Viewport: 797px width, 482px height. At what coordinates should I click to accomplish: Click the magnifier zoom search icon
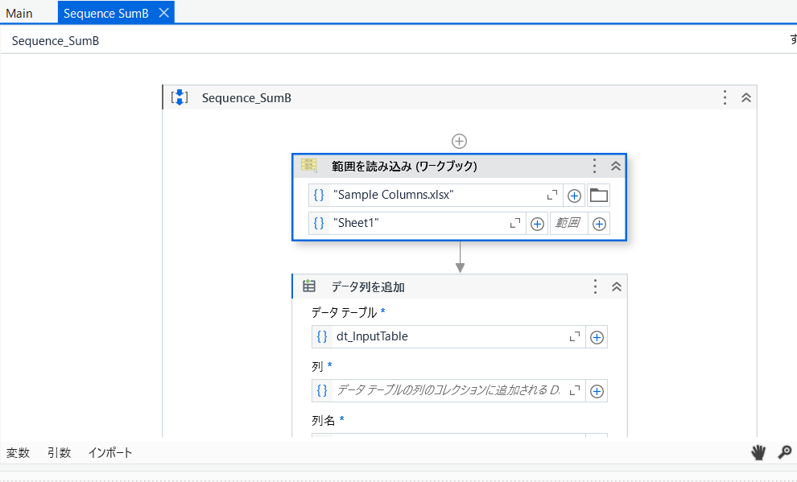tap(784, 452)
